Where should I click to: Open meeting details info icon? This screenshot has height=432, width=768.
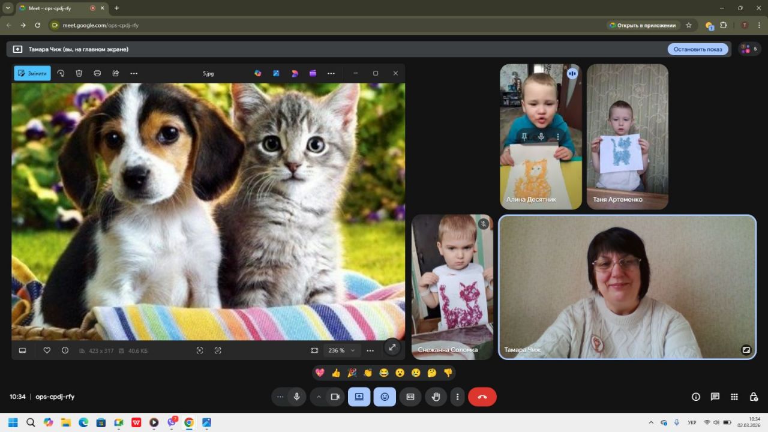695,397
